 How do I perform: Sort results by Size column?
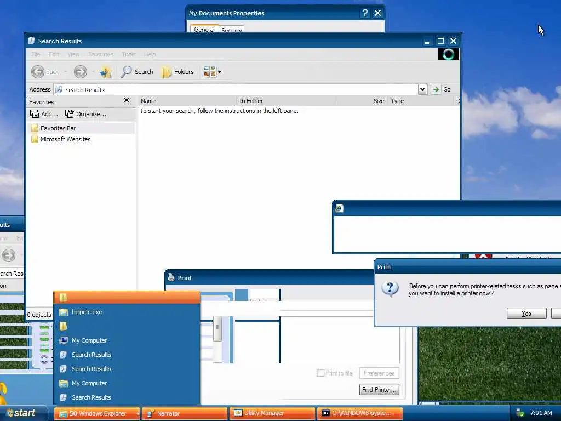pyautogui.click(x=362, y=101)
